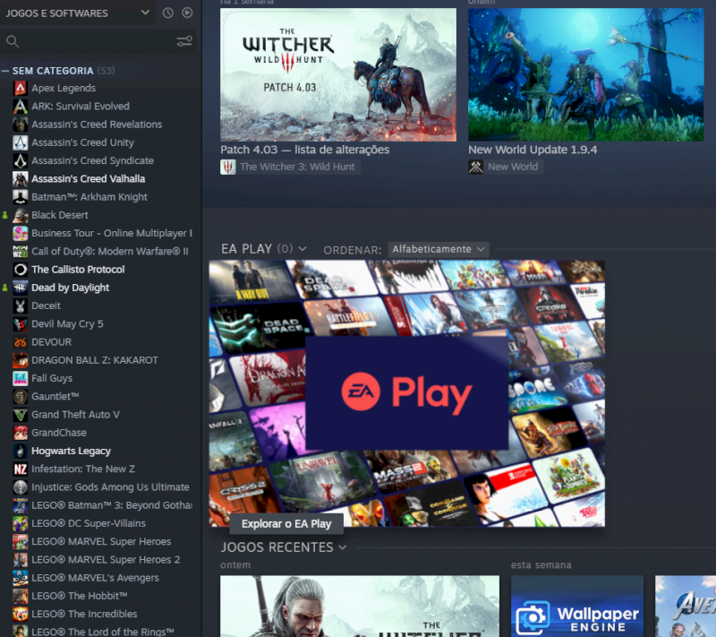Click the GrandChase icon
716x637 pixels.
click(20, 433)
